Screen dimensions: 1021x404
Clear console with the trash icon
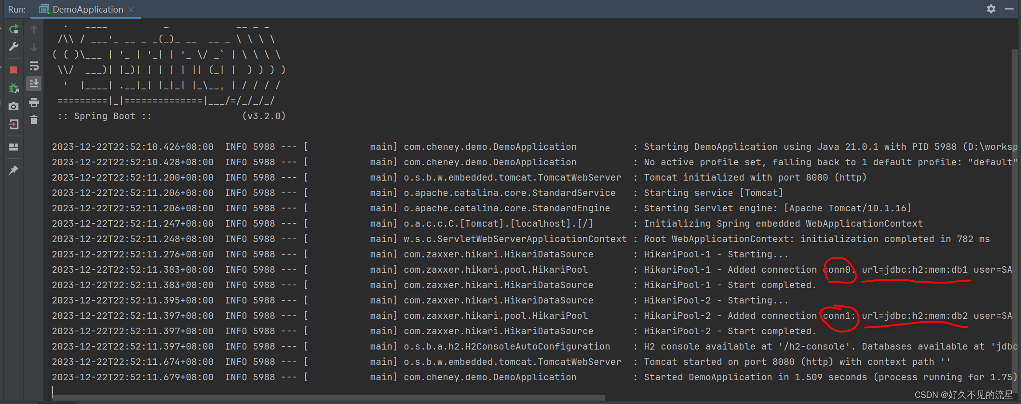click(x=34, y=120)
